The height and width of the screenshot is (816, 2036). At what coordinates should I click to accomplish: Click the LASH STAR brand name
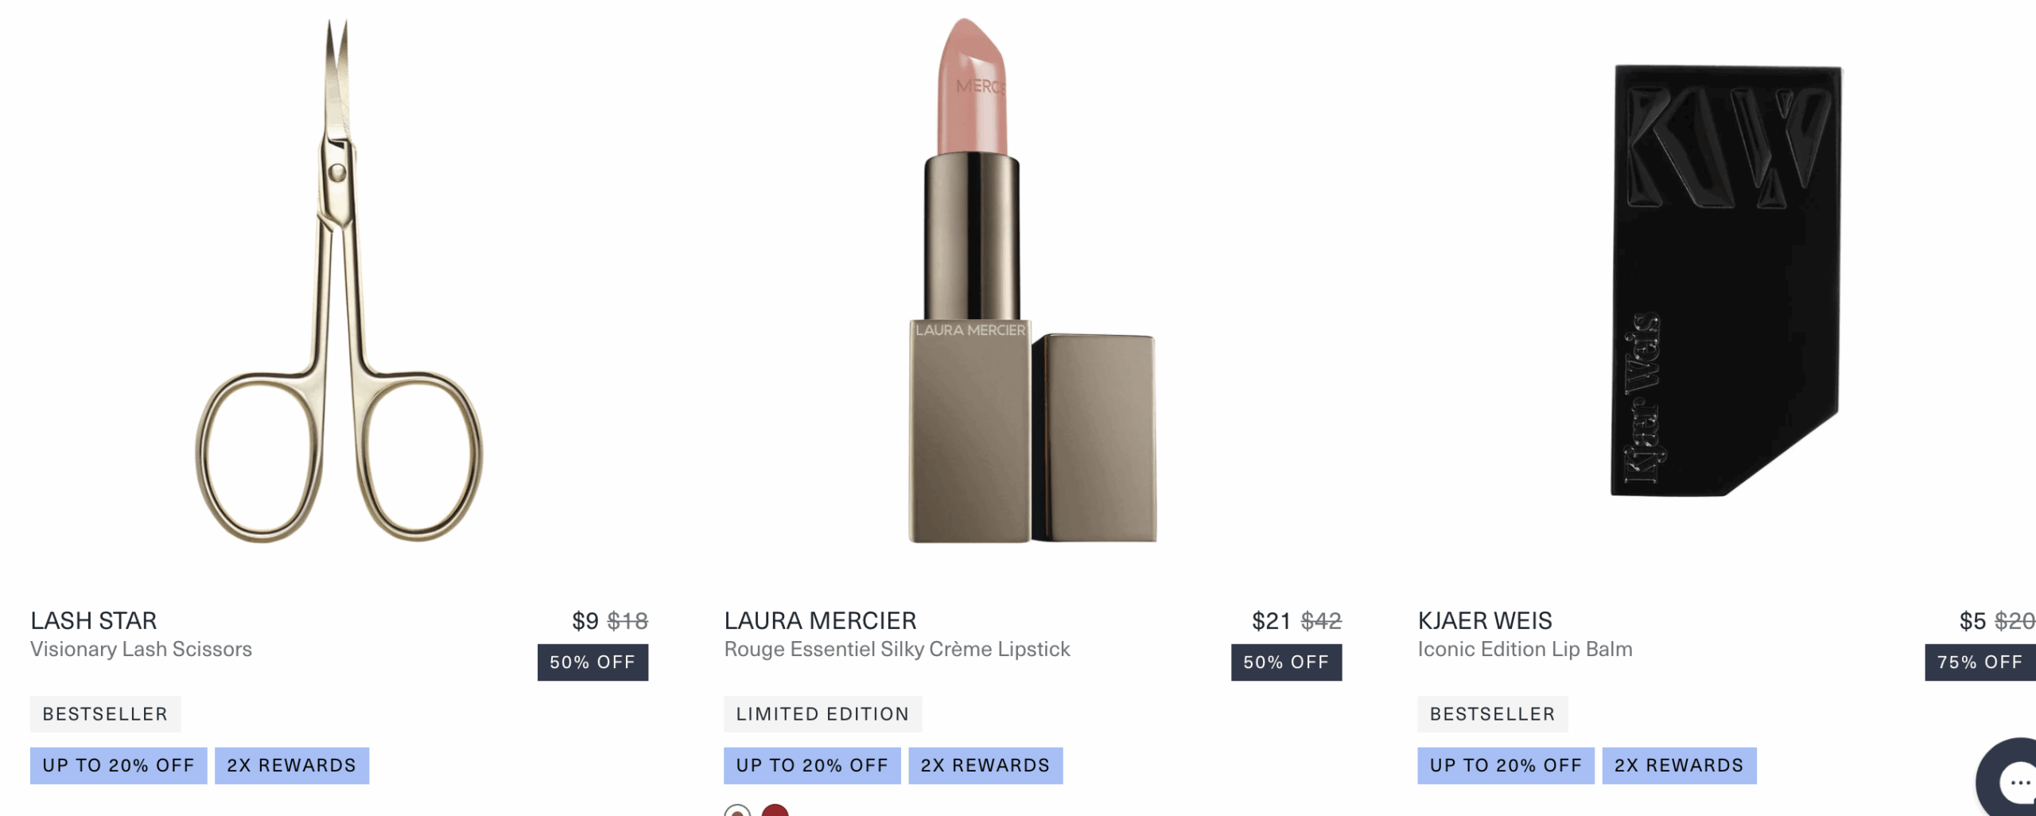coord(93,620)
